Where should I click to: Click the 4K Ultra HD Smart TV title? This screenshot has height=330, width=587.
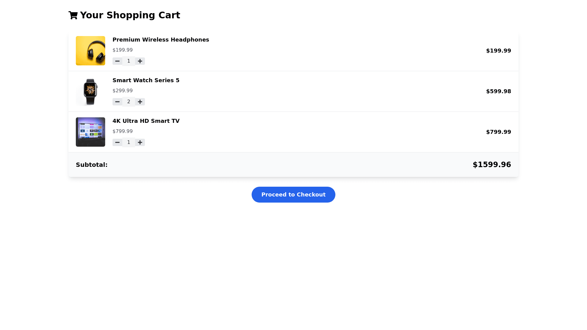tap(146, 121)
